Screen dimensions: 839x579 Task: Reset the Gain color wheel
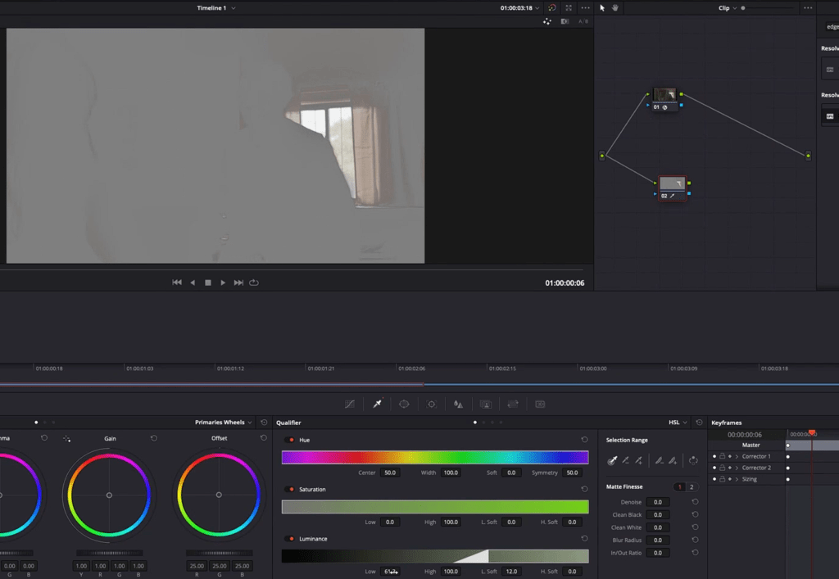coord(154,439)
